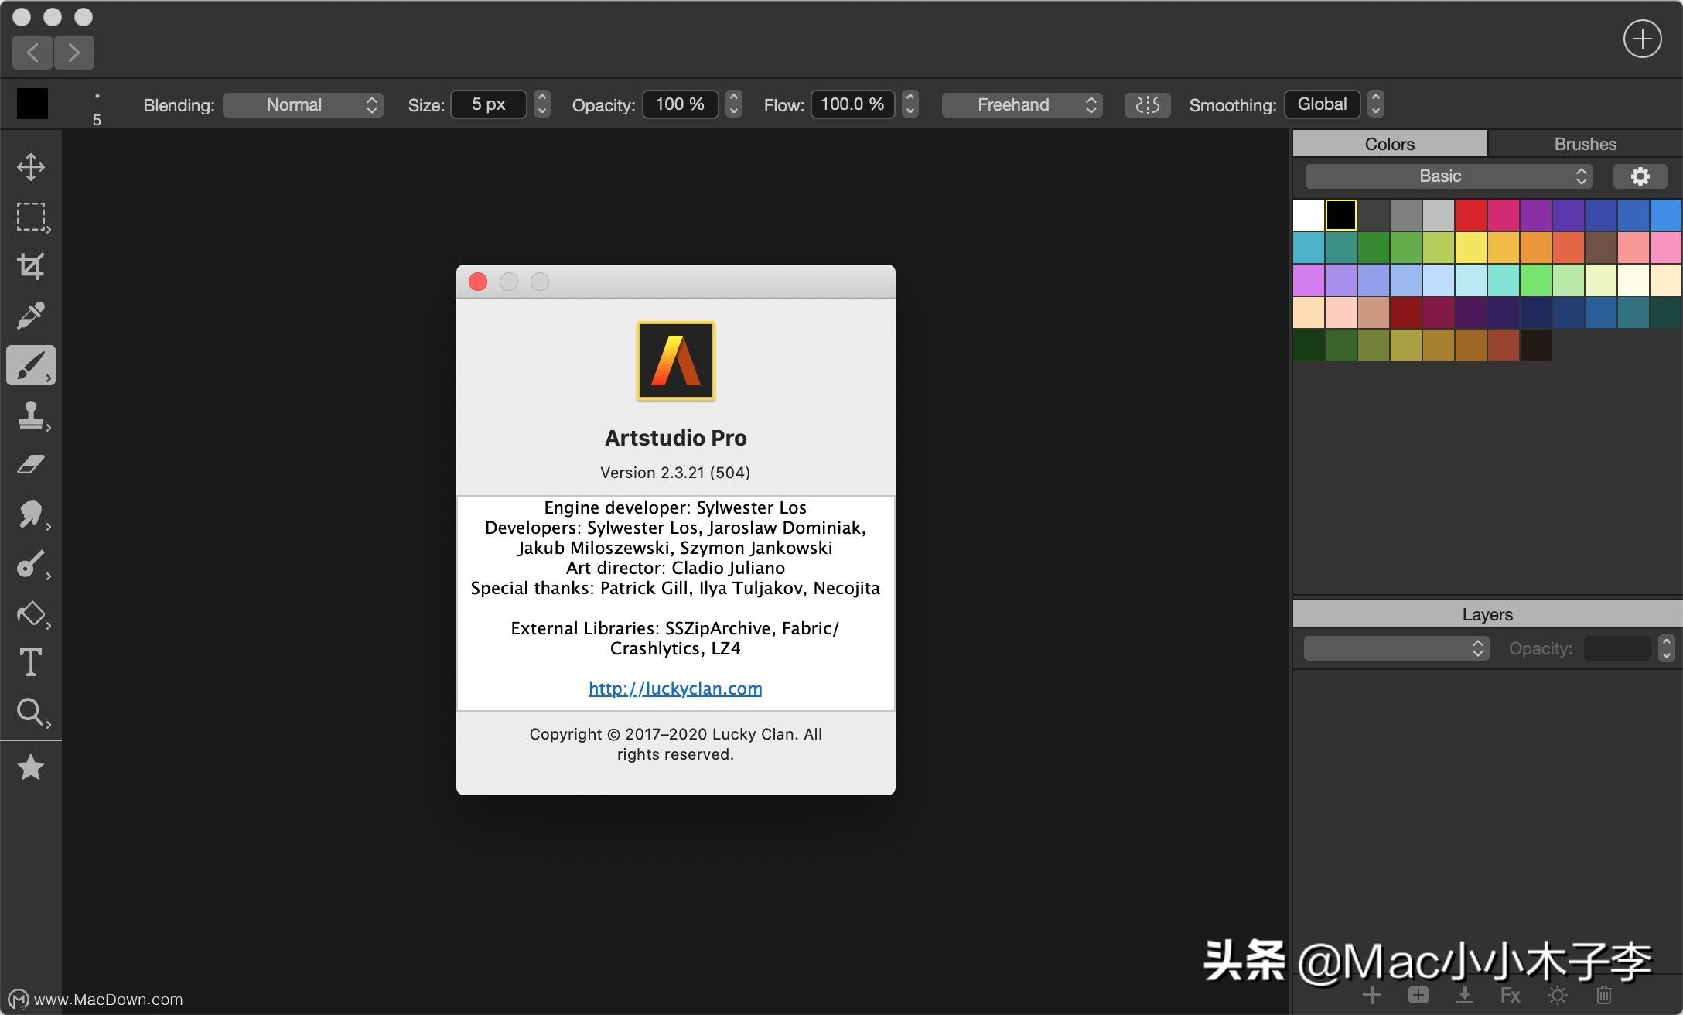Open the Freehand drawing mode dropdown
This screenshot has width=1683, height=1015.
[x=1022, y=104]
